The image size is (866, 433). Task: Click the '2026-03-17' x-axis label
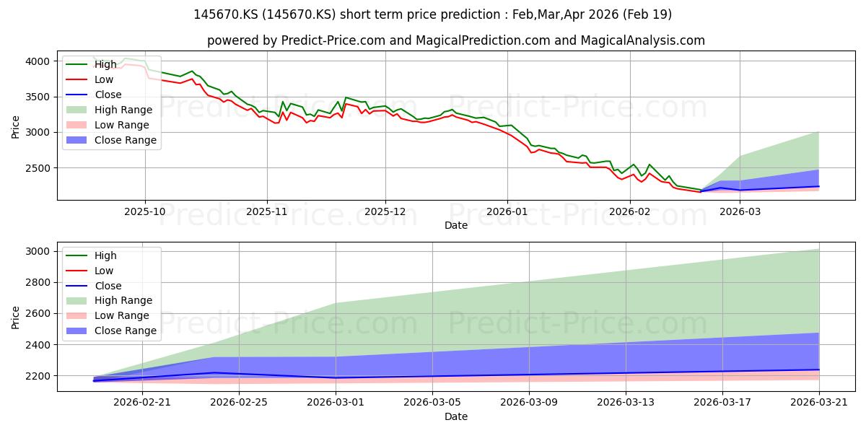tap(722, 403)
